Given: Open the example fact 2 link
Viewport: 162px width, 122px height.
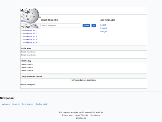Looking at the screenshot, I should pyautogui.click(x=31, y=33).
